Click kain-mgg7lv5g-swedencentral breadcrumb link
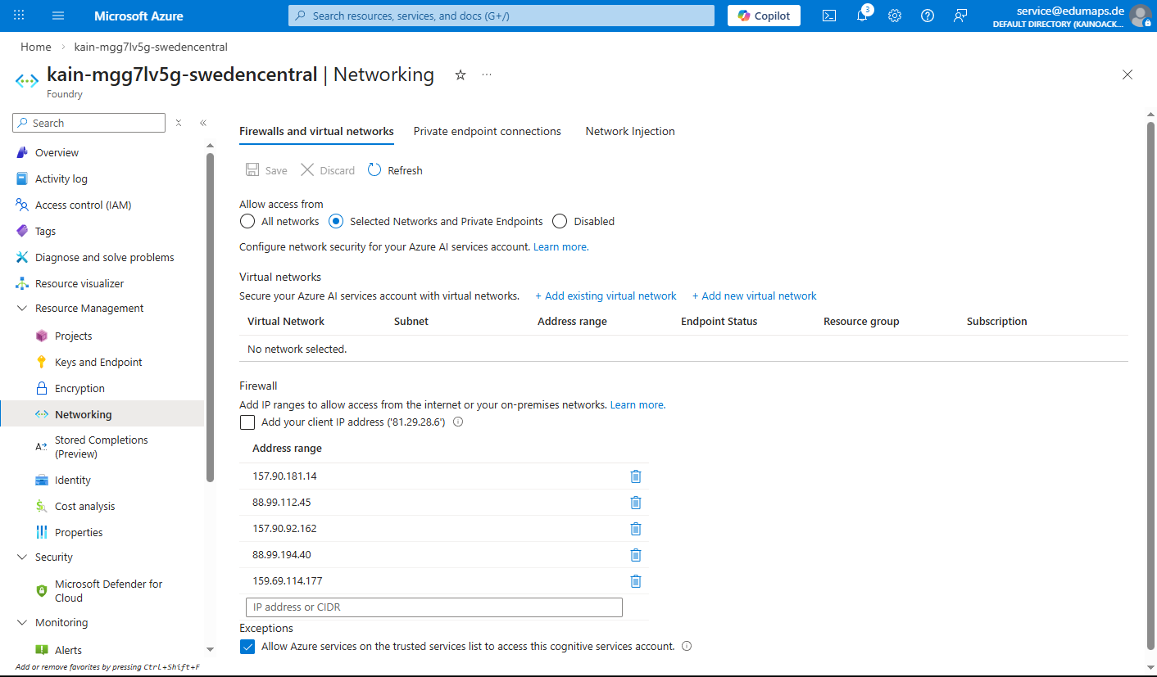1157x677 pixels. pyautogui.click(x=151, y=47)
